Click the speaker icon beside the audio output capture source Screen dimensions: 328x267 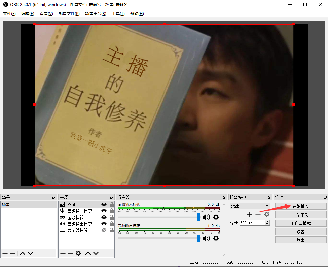(62, 224)
